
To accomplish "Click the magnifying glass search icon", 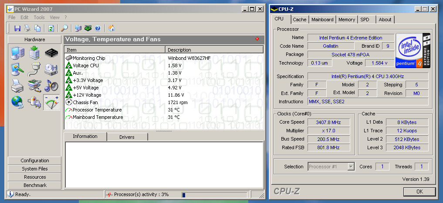I will point(64,28).
